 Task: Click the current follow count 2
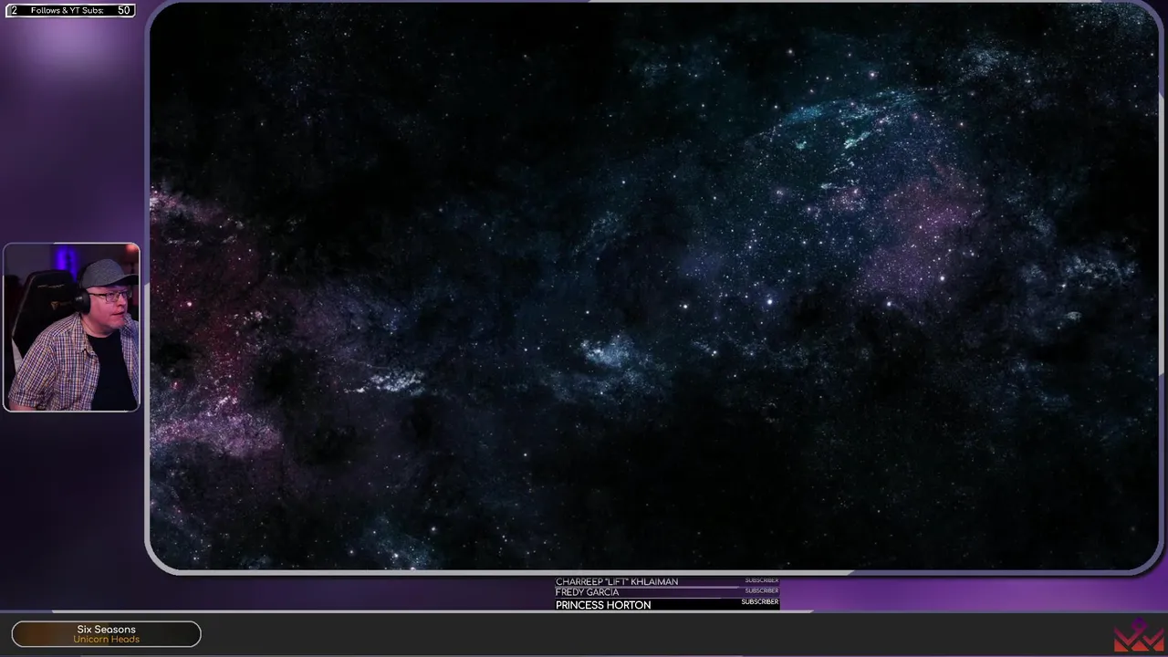click(14, 10)
